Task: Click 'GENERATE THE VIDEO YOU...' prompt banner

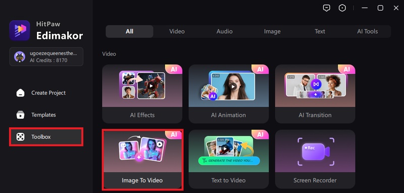Action: click(229, 161)
